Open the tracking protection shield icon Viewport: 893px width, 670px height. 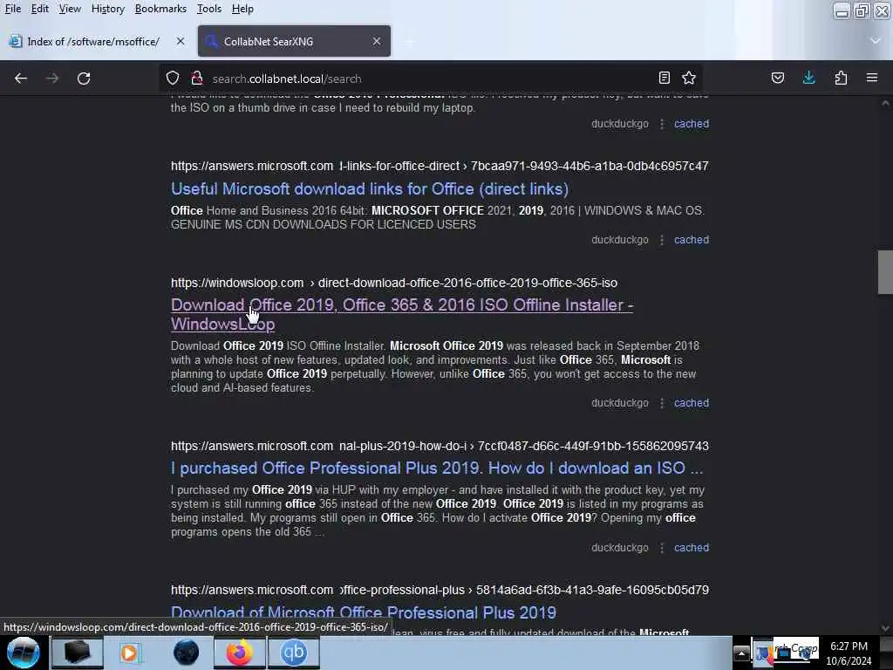click(x=173, y=78)
